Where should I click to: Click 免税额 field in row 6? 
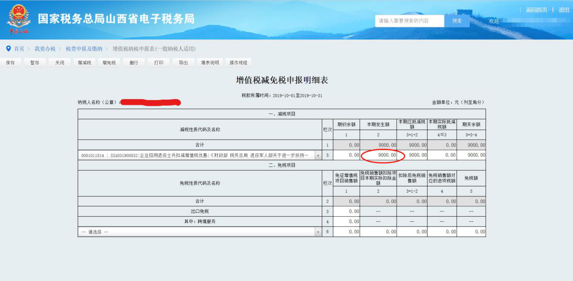(471, 232)
